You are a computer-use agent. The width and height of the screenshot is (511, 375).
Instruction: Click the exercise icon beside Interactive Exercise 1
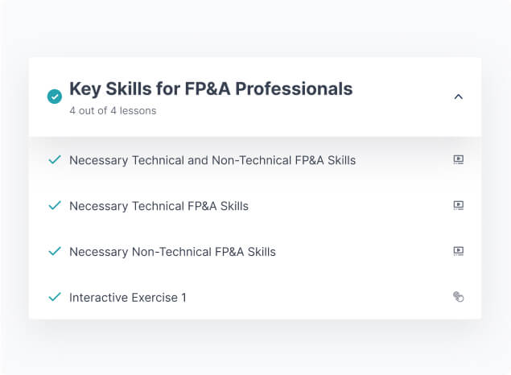coord(459,297)
